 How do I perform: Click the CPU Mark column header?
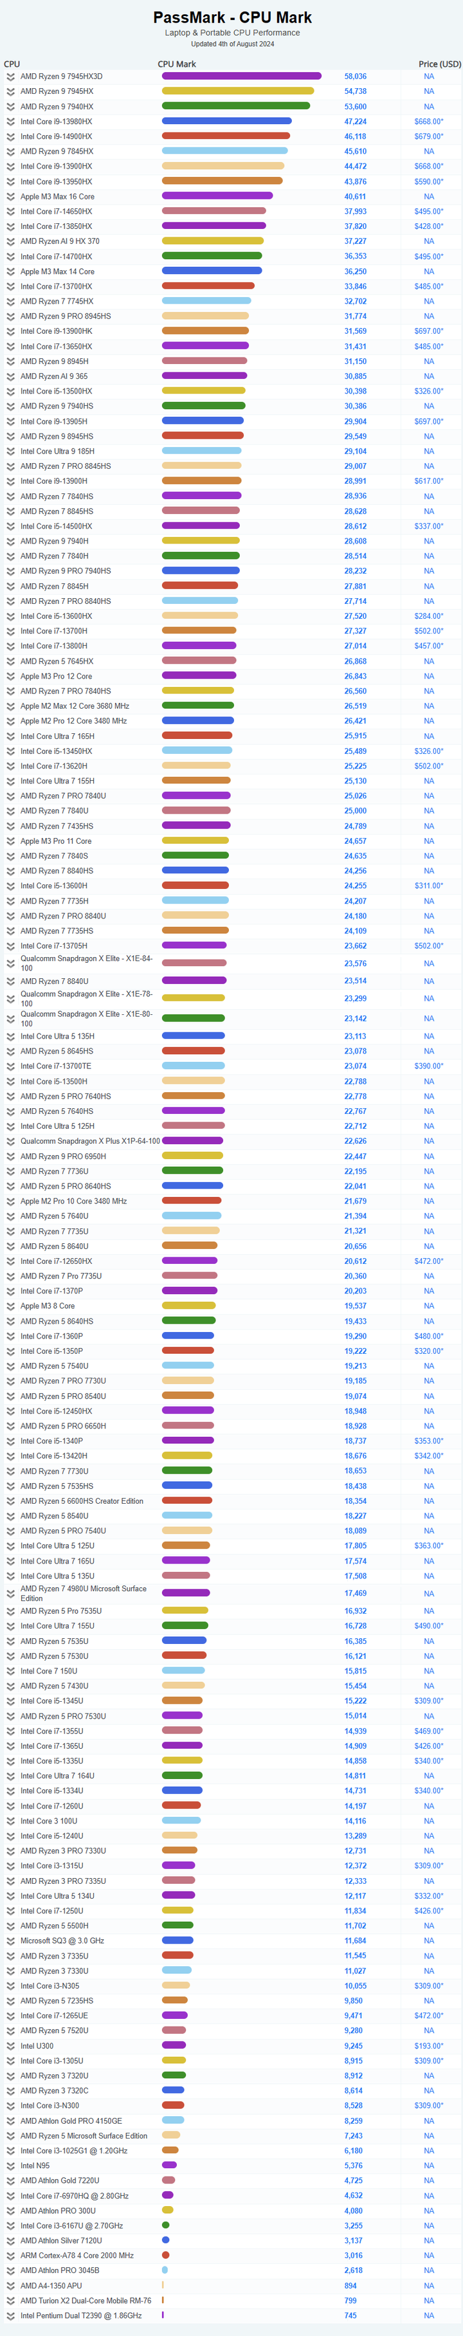(x=177, y=64)
